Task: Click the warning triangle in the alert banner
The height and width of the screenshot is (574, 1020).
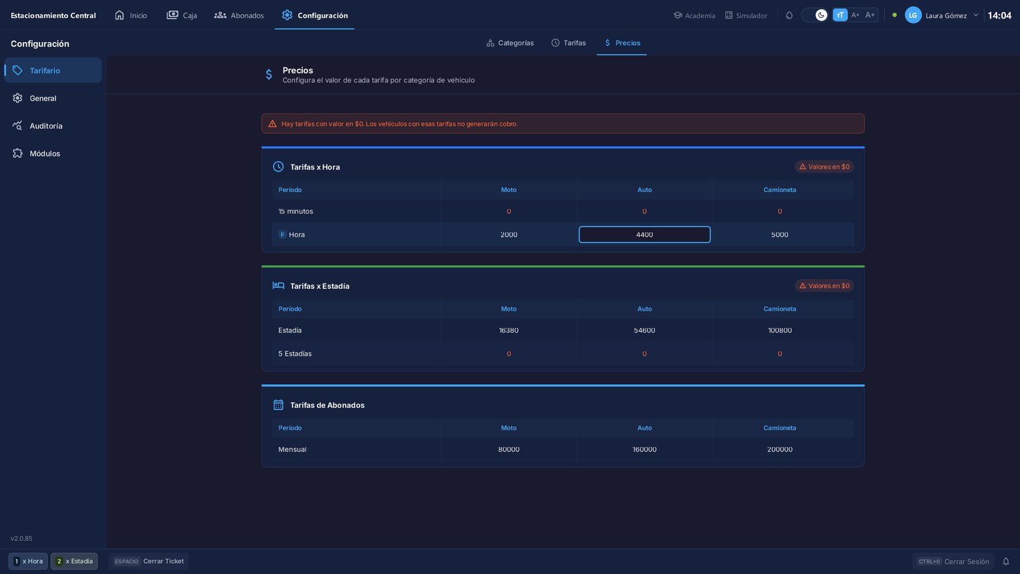Action: 272,124
